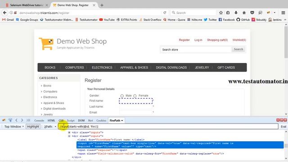The image size is (288, 162).
Task: Click the Demo Web Shop cart logo
Action: (46, 44)
